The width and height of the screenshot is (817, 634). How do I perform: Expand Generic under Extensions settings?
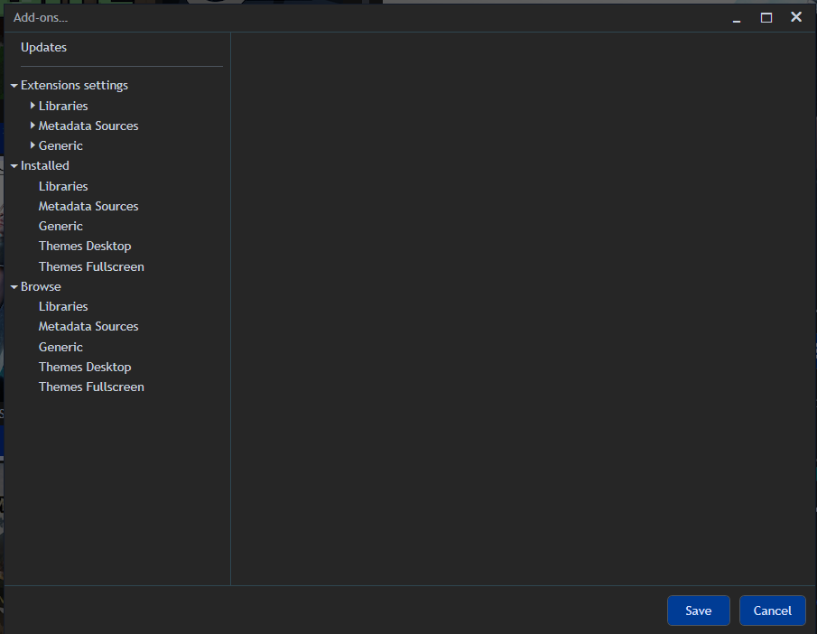(x=32, y=145)
